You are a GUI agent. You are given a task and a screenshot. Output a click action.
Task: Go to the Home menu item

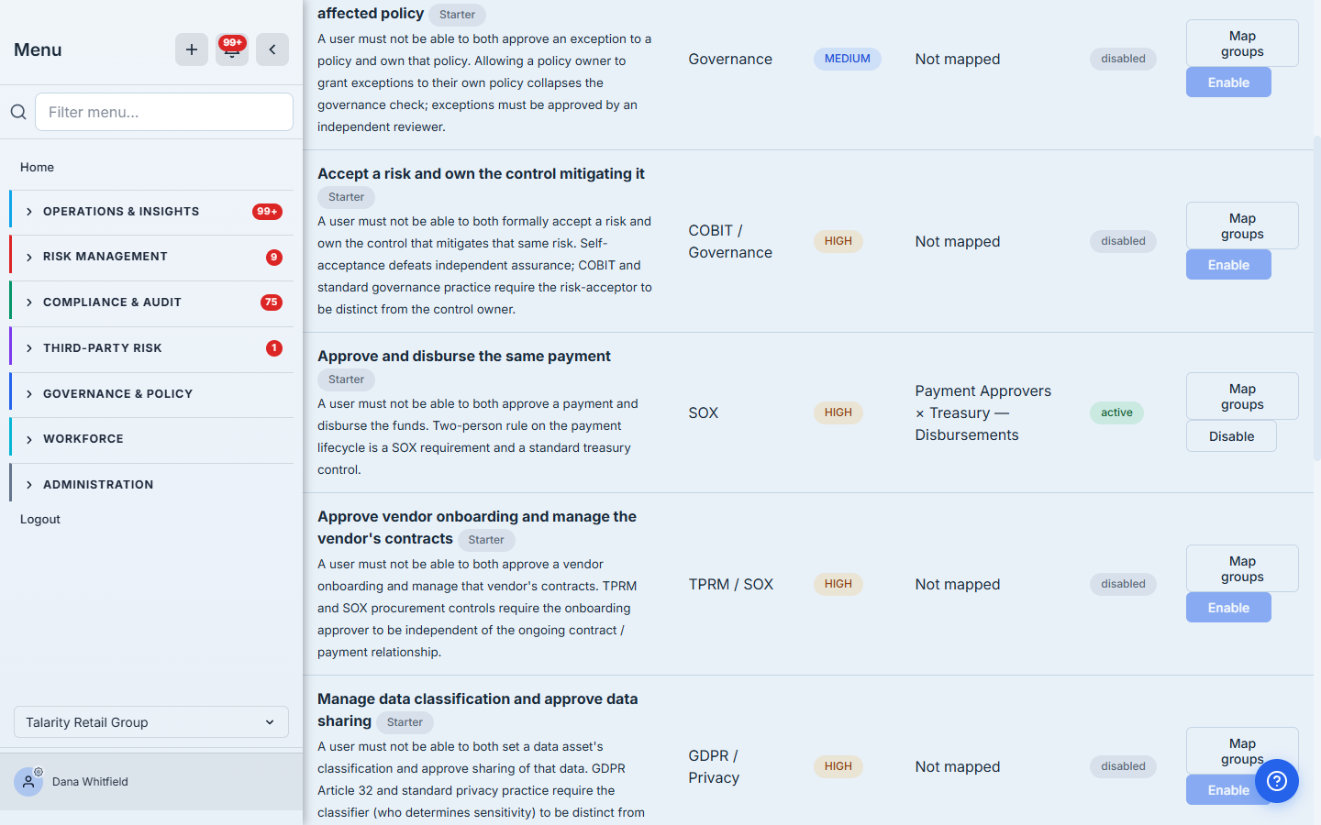point(38,167)
